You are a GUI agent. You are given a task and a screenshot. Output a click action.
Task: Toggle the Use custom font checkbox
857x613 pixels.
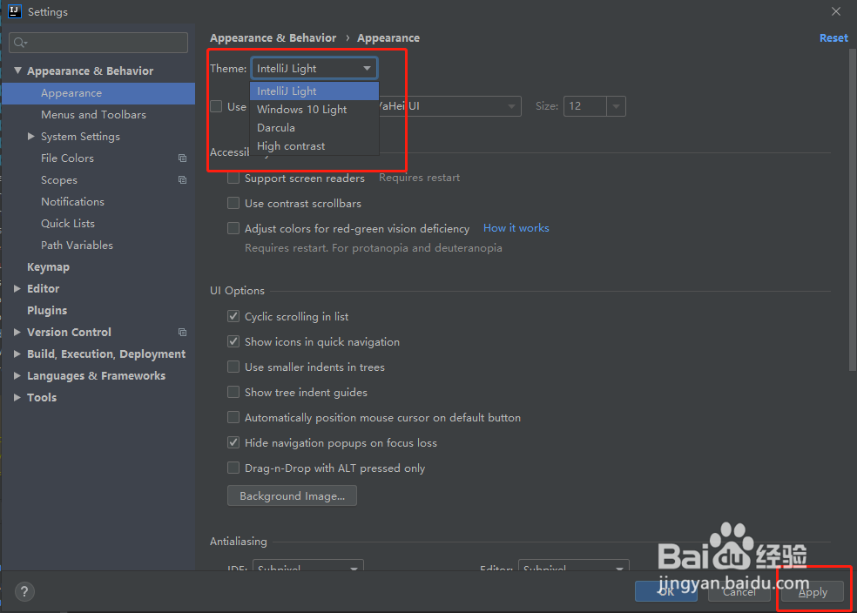tap(217, 106)
